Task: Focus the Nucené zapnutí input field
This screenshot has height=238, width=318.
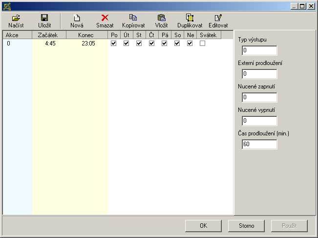Action: [259, 97]
